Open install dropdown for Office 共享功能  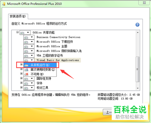(25, 33)
